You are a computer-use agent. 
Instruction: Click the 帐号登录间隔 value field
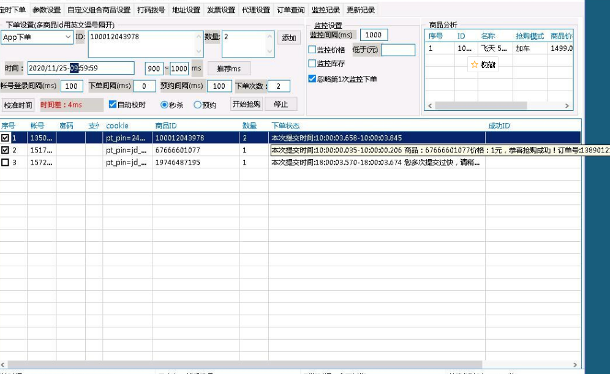[72, 86]
